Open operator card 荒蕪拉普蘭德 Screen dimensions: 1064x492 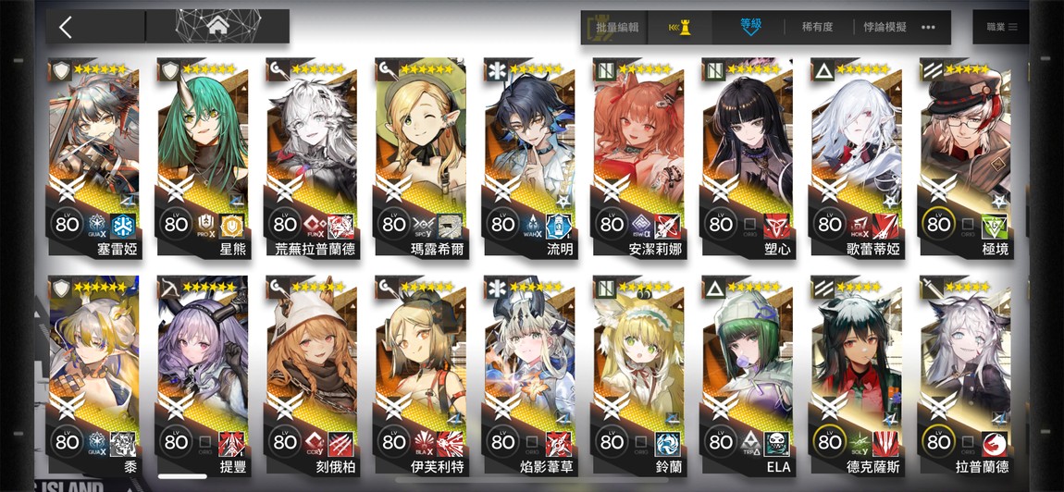pos(310,158)
